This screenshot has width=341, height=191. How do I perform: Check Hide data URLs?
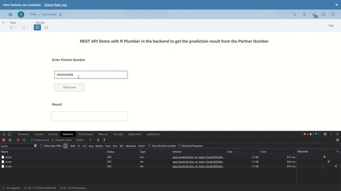[42, 146]
